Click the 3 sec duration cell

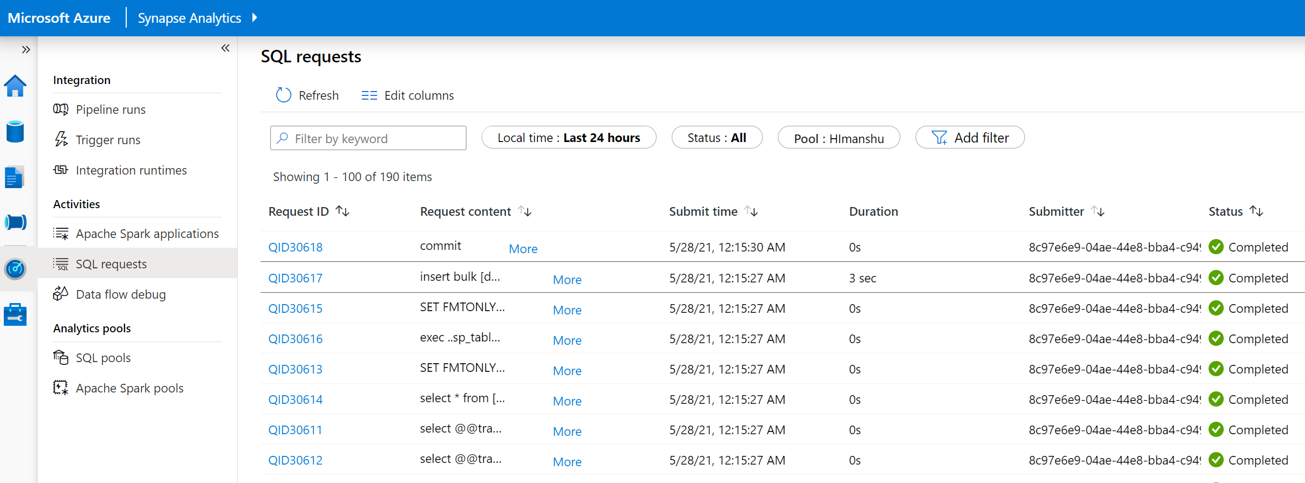point(862,278)
